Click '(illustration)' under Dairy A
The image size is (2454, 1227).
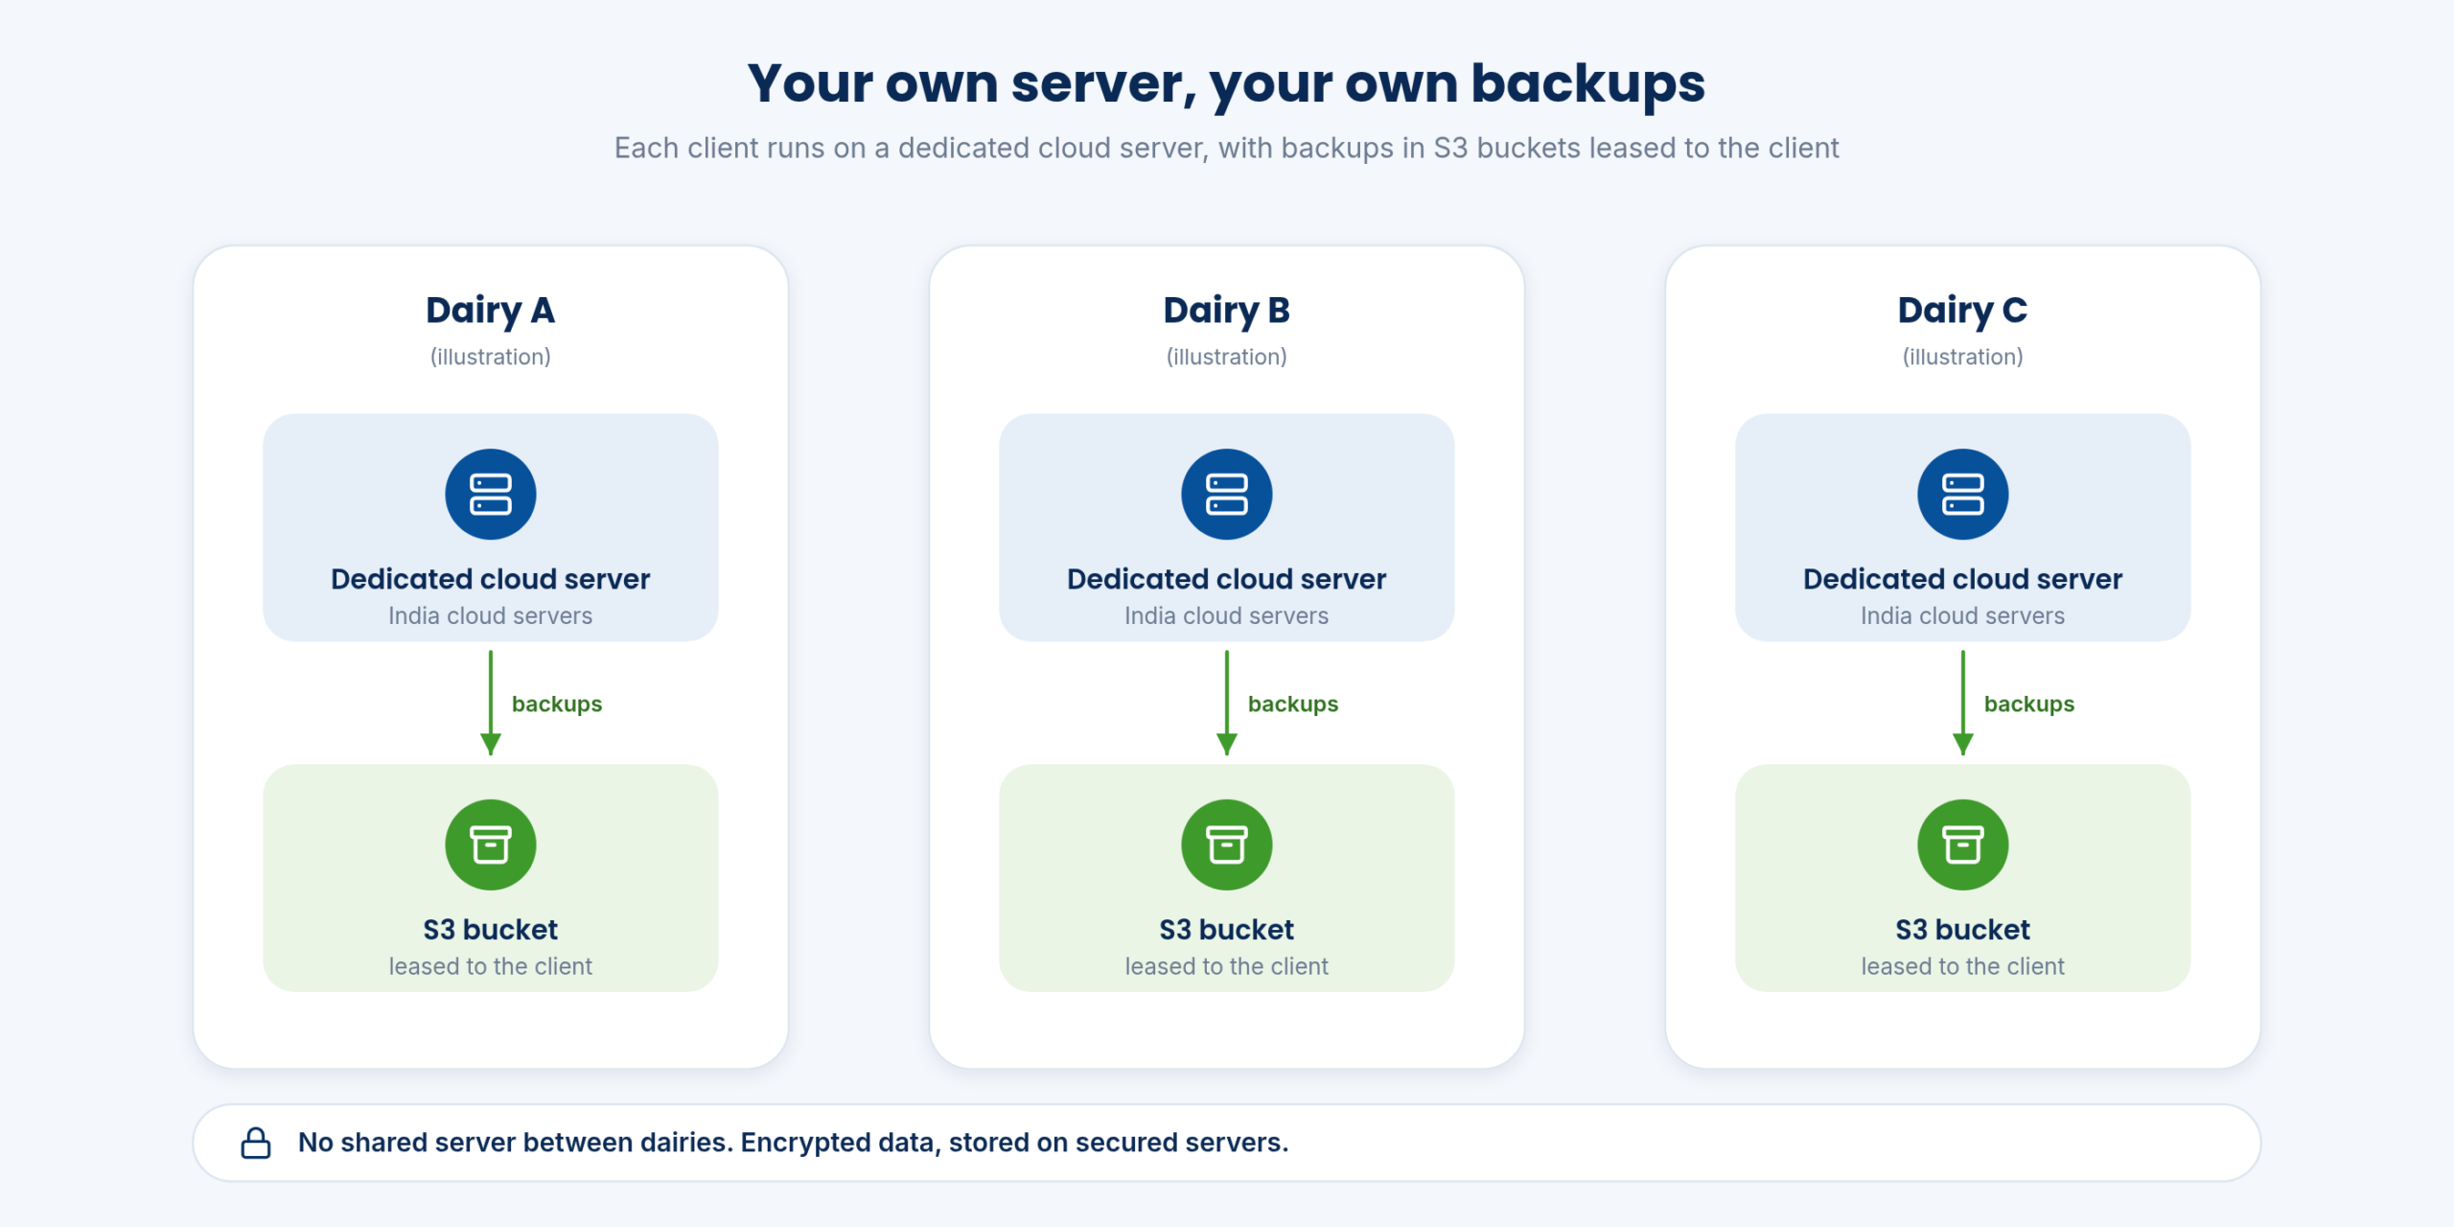[491, 357]
